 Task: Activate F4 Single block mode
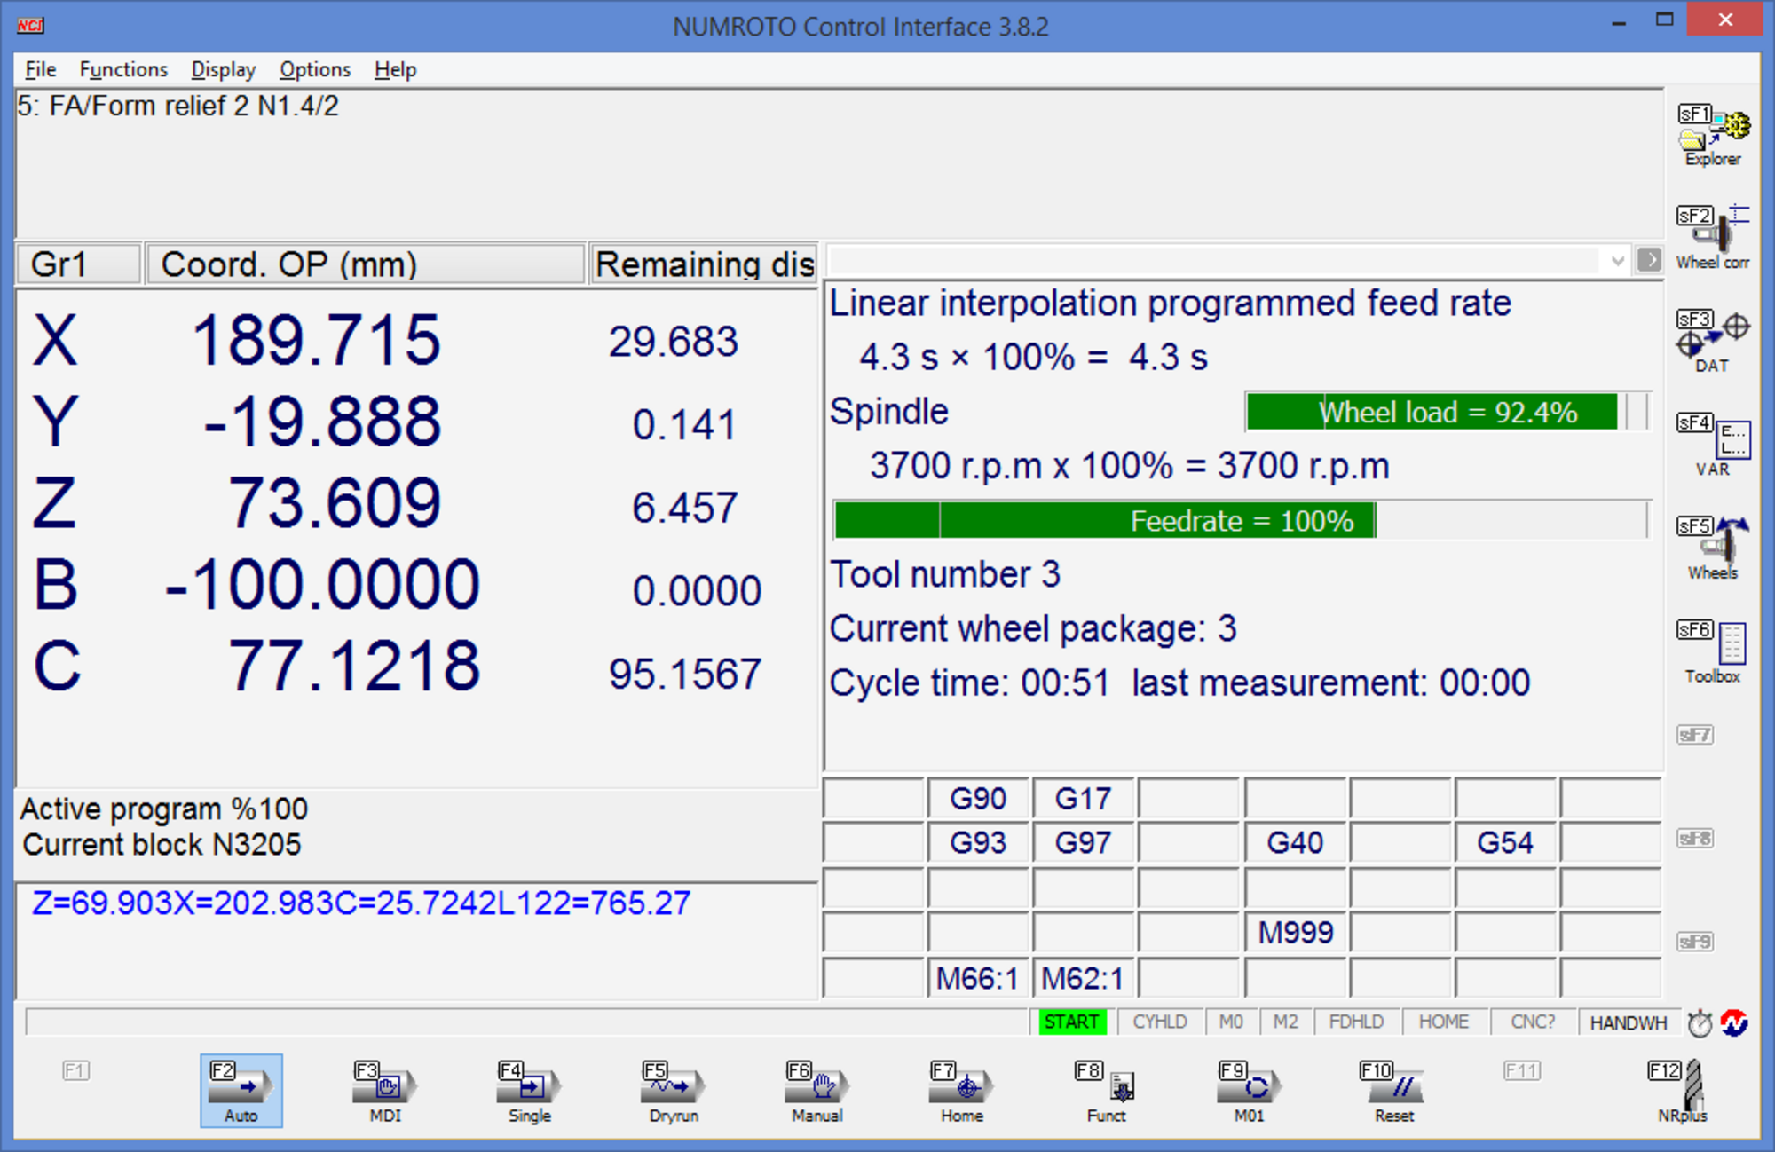(x=530, y=1091)
